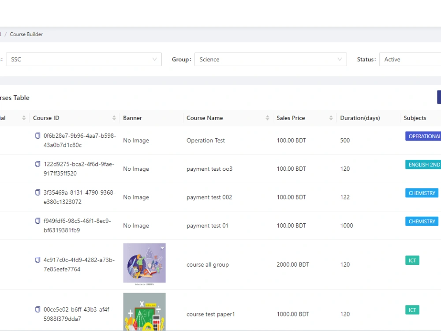Copy the payment test 002 course ID
Screen dimensions: 441x331
pyautogui.click(x=37, y=192)
